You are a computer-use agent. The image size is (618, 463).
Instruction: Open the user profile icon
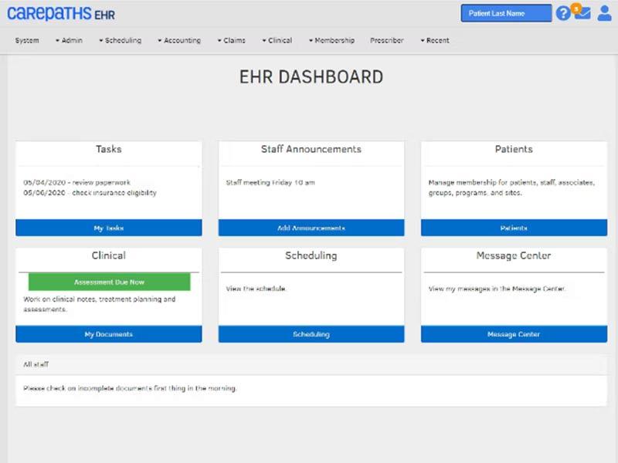pos(604,13)
